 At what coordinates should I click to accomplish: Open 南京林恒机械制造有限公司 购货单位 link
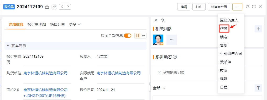(x=45, y=73)
